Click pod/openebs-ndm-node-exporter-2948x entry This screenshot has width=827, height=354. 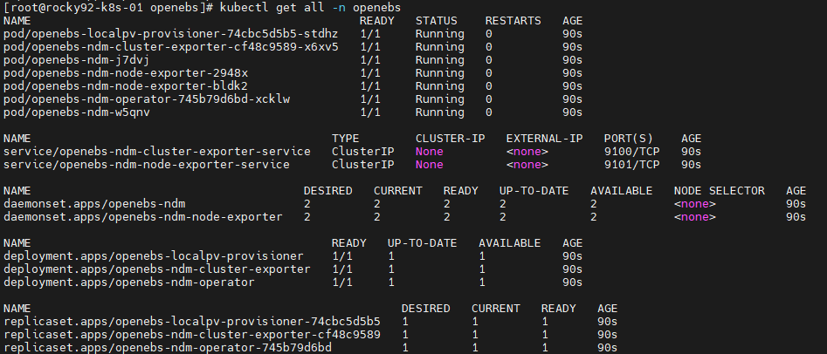[126, 73]
